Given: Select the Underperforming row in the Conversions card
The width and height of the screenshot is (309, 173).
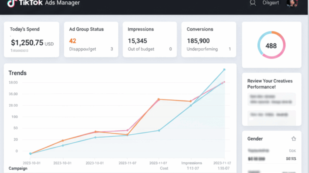Looking at the screenshot, I should point(202,49).
